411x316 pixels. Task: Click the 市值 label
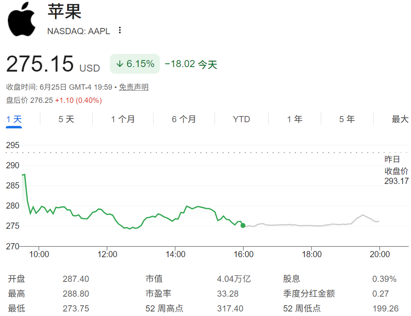coord(154,279)
